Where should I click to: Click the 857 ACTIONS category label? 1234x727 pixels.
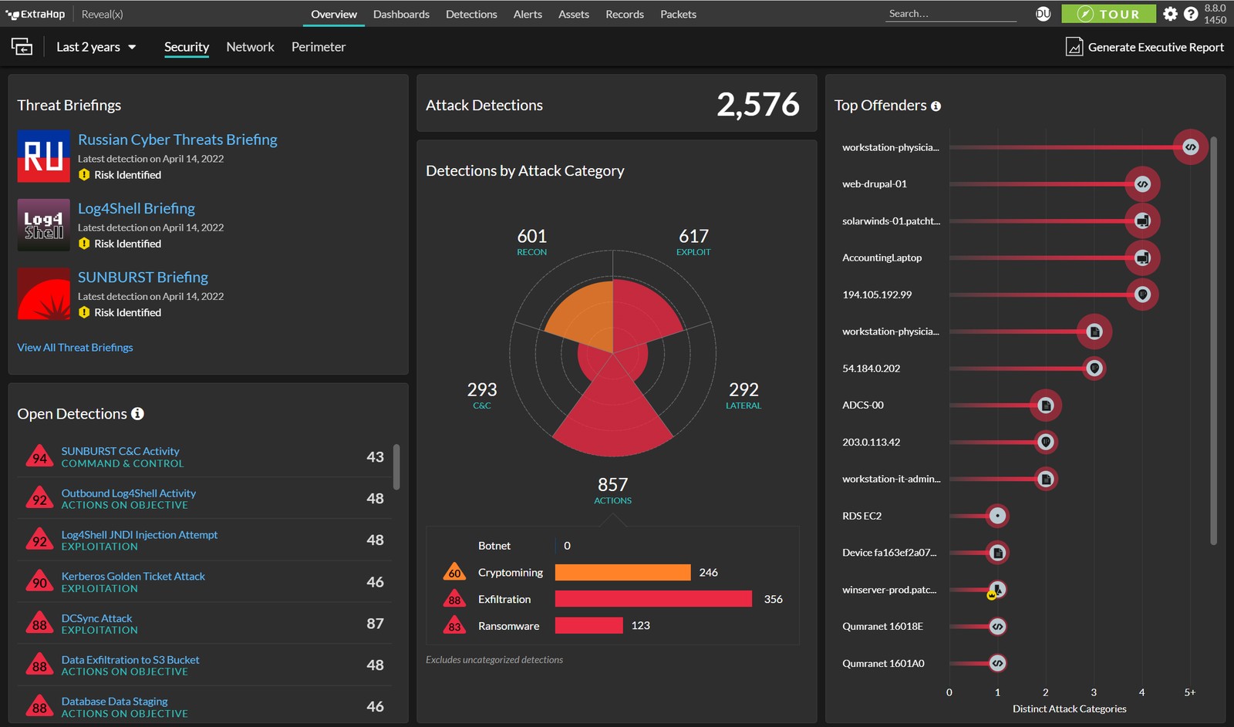click(x=612, y=490)
